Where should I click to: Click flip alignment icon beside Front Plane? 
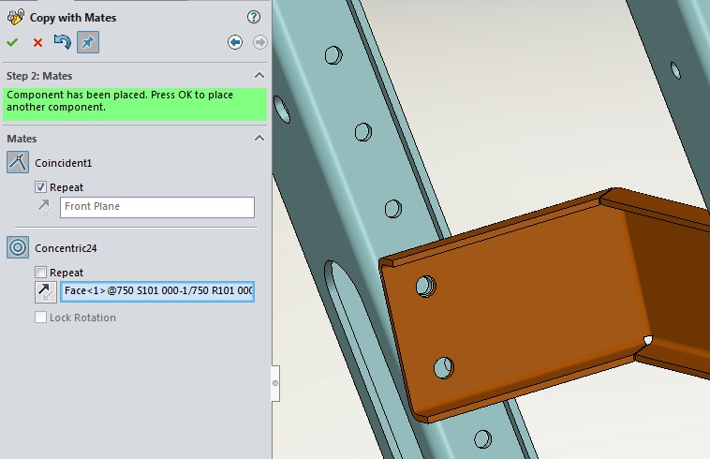pos(45,207)
